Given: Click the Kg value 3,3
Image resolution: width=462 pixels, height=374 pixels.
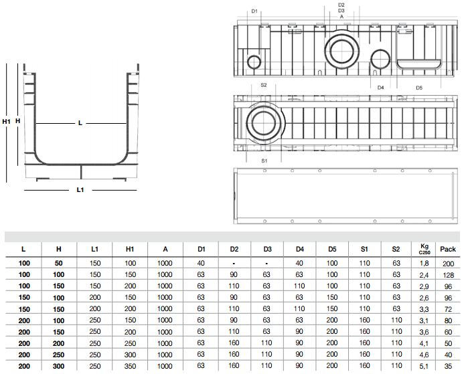Looking at the screenshot, I should point(424,310).
